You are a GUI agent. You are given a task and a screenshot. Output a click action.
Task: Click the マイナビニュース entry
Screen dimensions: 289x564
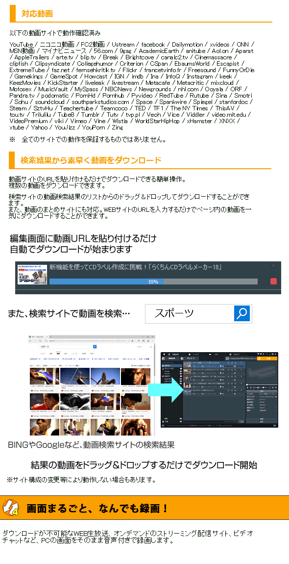pos(63,51)
